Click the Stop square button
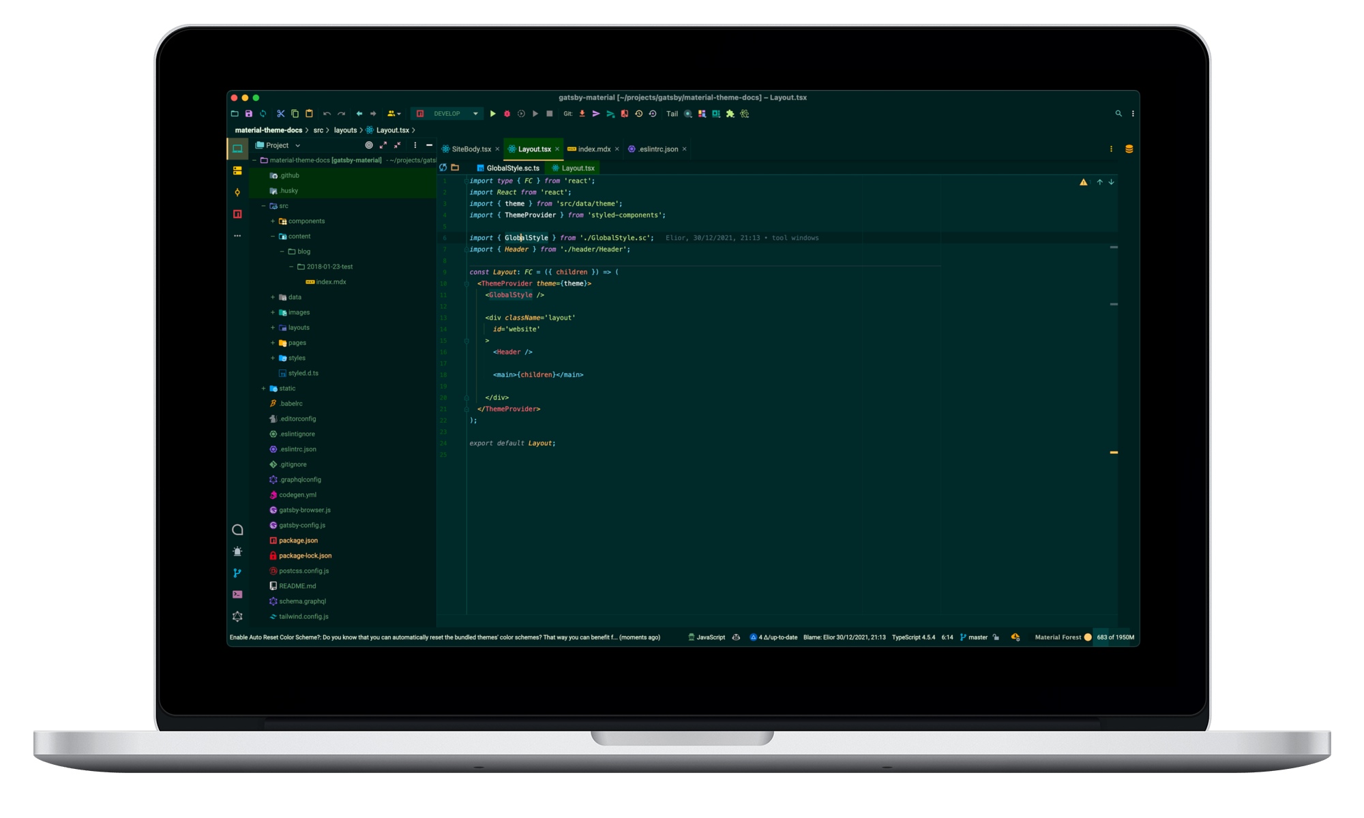The height and width of the screenshot is (818, 1364). (x=550, y=114)
